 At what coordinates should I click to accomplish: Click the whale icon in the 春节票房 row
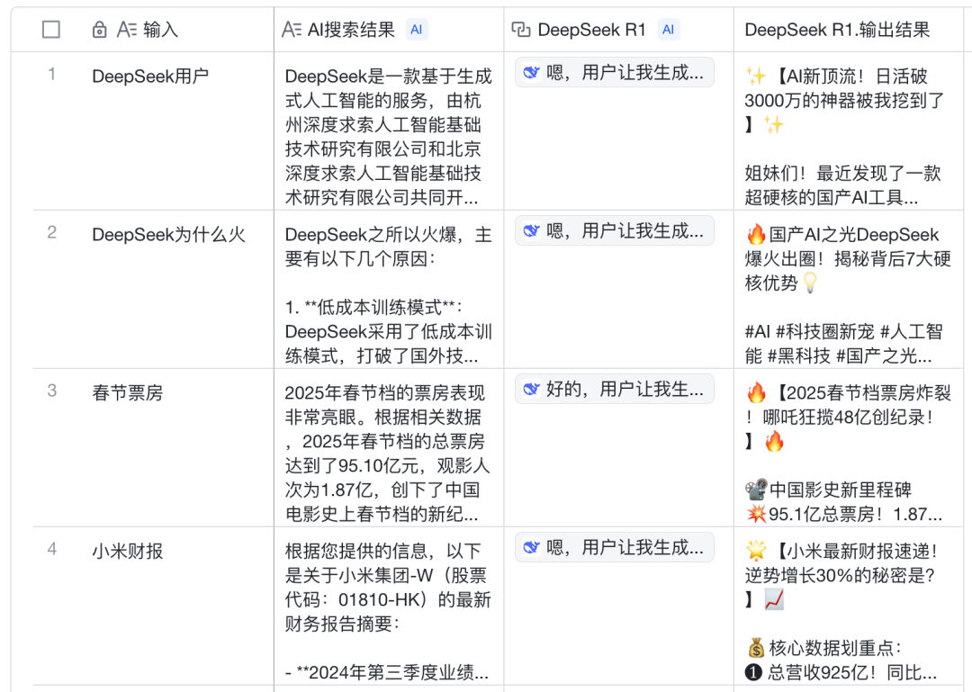pos(529,389)
